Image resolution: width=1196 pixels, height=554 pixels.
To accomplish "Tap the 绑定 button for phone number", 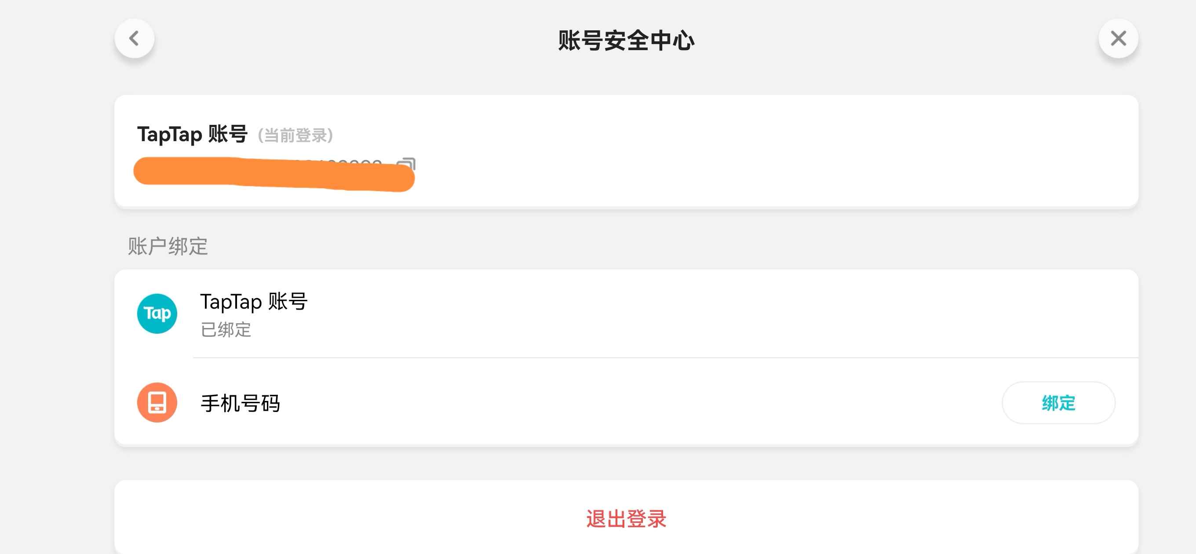I will point(1058,403).
